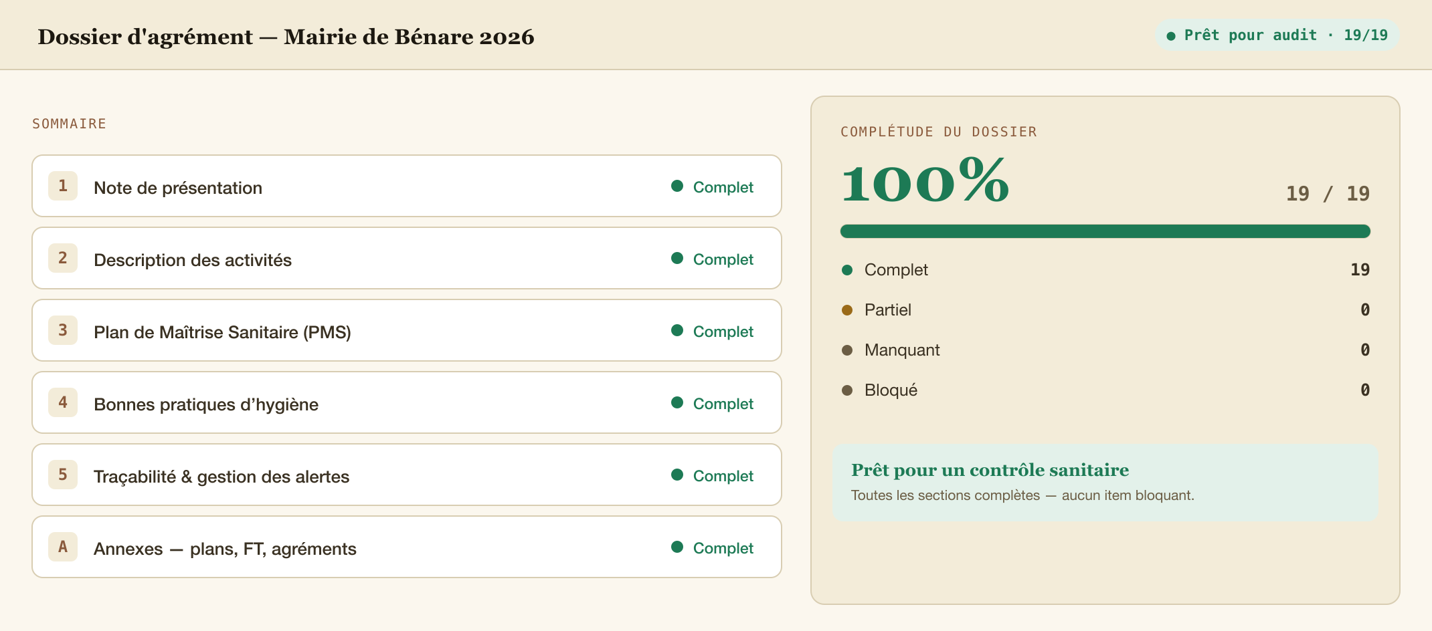This screenshot has height=631, width=1432.
Task: Open section 2 Description des activités
Action: 407,258
